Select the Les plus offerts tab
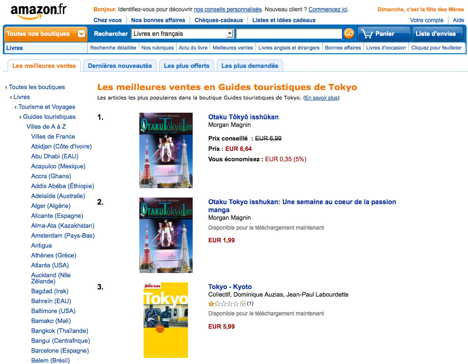468x364 pixels. pyautogui.click(x=187, y=66)
